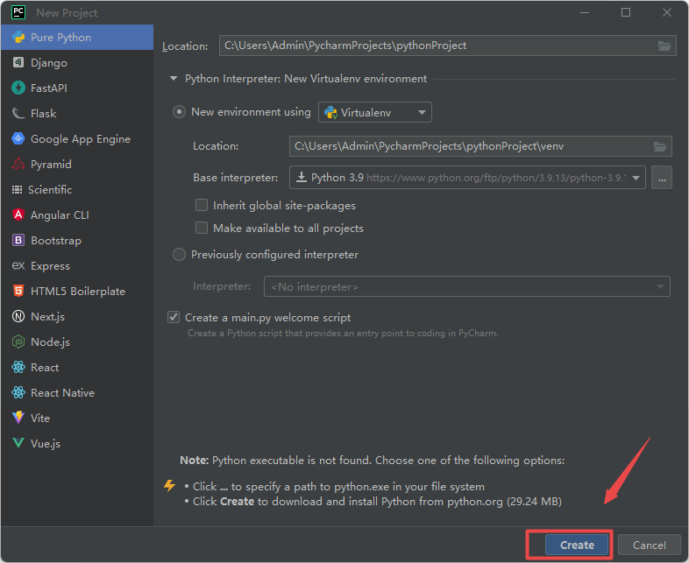689x563 pixels.
Task: Select Pure Python in project list
Action: click(x=60, y=38)
